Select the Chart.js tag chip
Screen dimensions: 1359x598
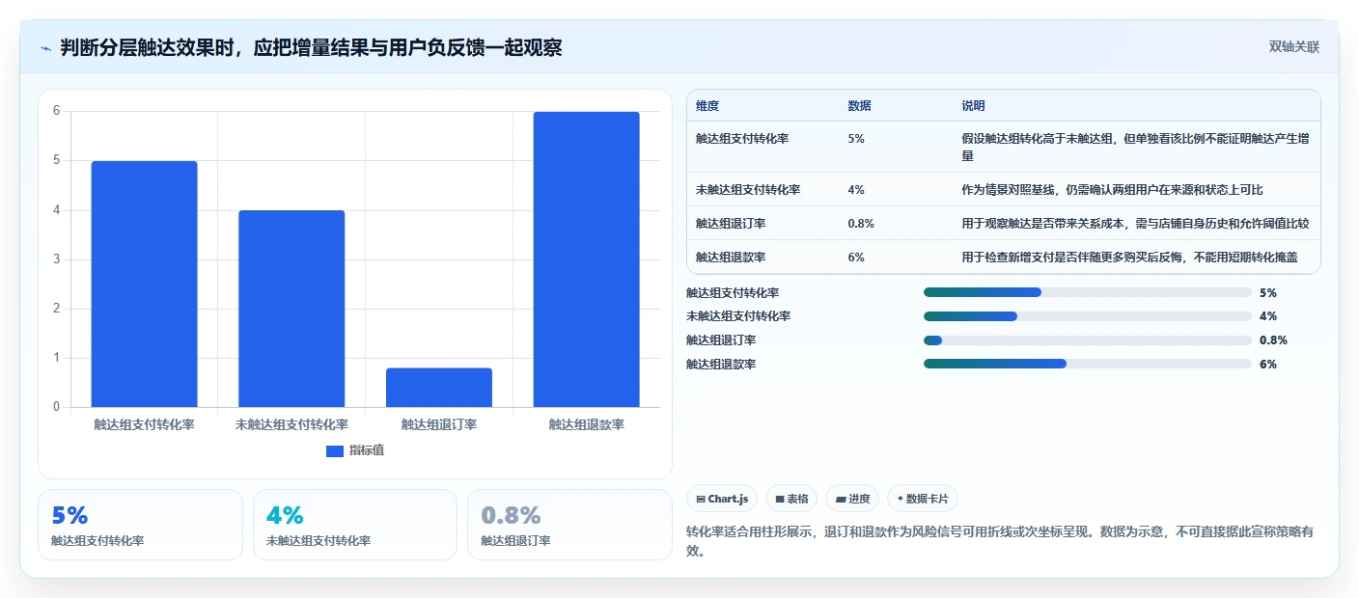pyautogui.click(x=722, y=499)
